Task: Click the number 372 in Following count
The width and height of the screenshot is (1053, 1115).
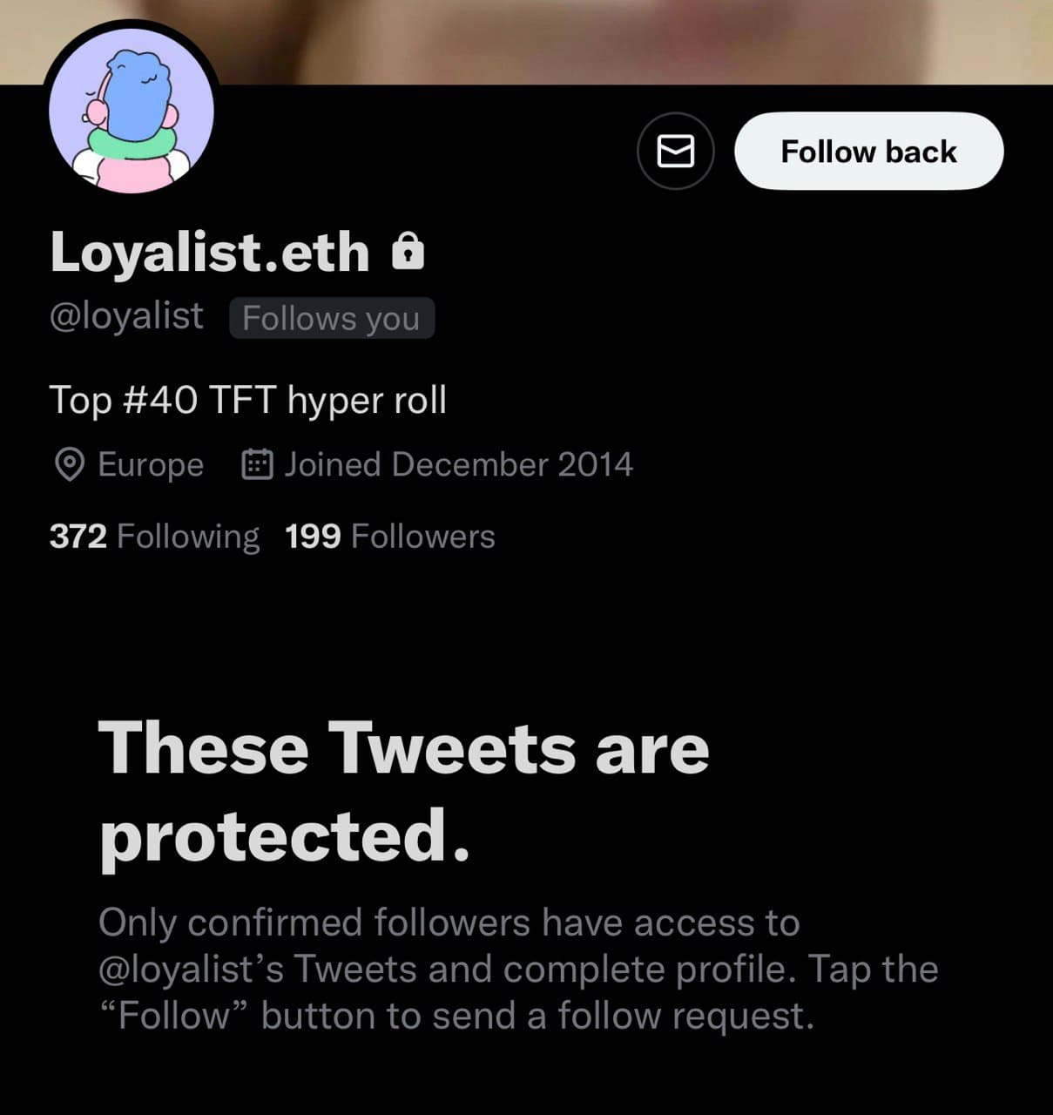Action: 78,537
